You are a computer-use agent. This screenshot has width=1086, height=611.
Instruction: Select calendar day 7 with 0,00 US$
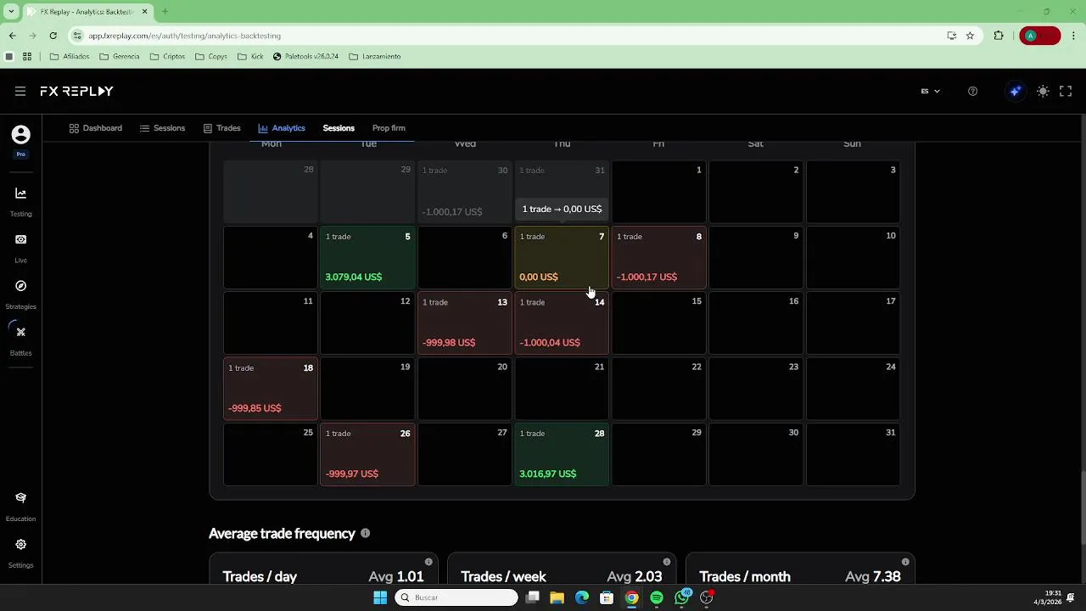pos(562,257)
